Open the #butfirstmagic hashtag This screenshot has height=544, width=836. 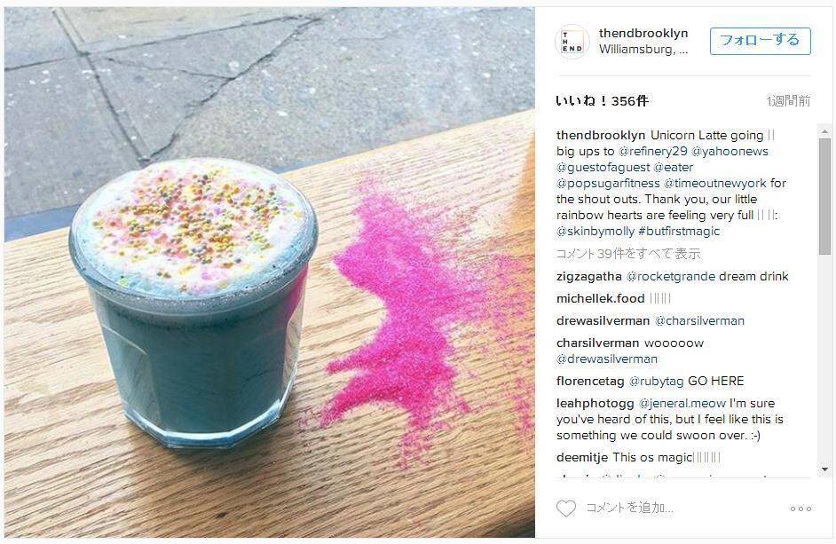[x=679, y=232]
